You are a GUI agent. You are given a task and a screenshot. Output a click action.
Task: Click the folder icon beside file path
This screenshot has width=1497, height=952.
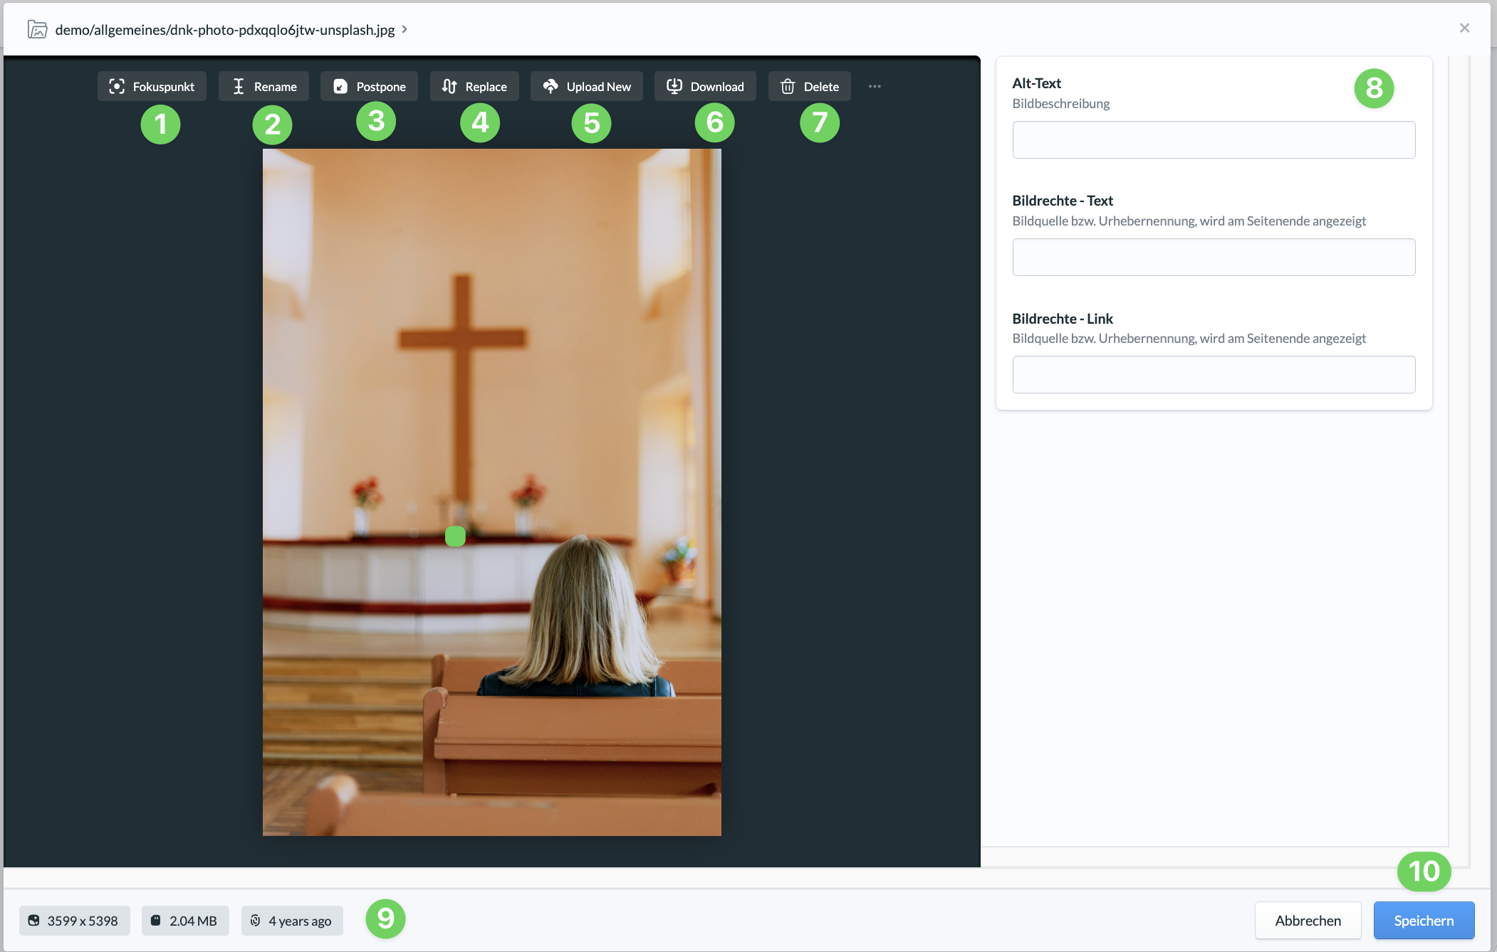click(37, 29)
